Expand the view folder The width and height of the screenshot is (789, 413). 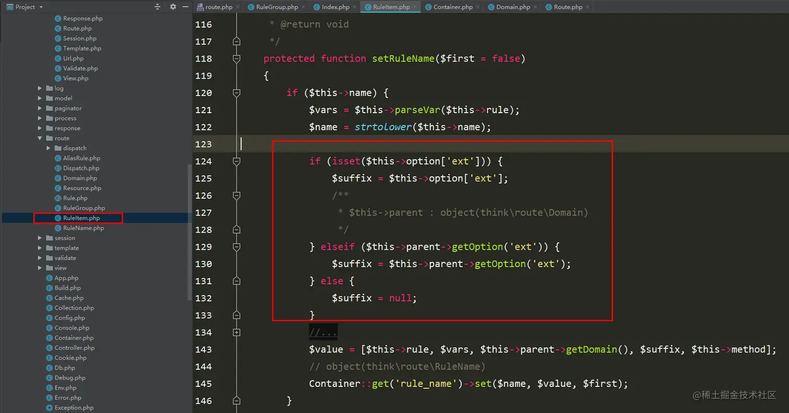(40, 268)
